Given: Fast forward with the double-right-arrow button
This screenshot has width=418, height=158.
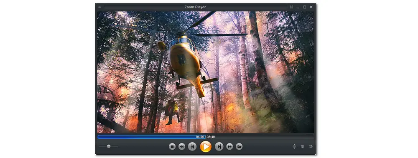Looking at the screenshot, I should click(229, 146).
